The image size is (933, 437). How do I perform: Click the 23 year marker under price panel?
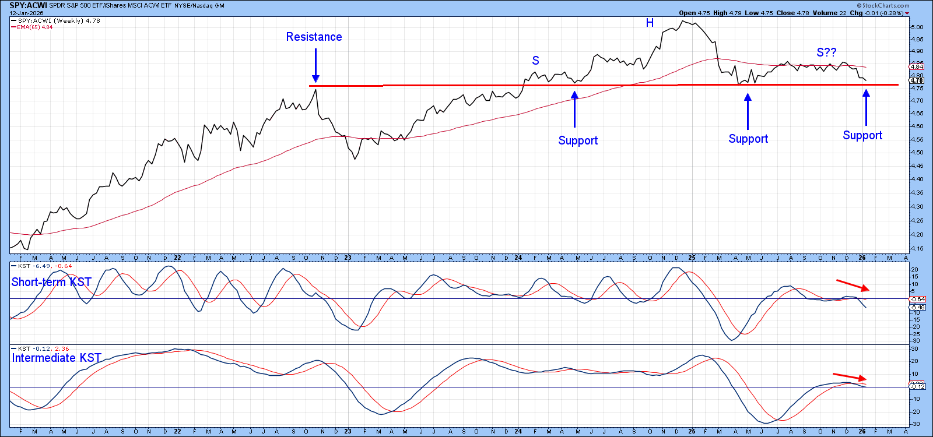click(x=348, y=258)
